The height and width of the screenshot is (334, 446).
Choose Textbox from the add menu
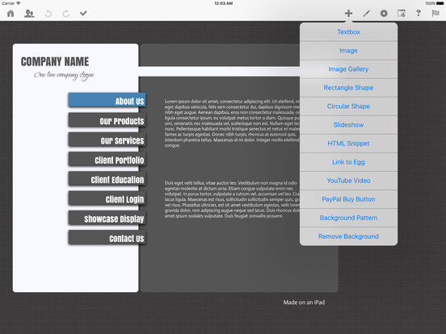pyautogui.click(x=348, y=31)
